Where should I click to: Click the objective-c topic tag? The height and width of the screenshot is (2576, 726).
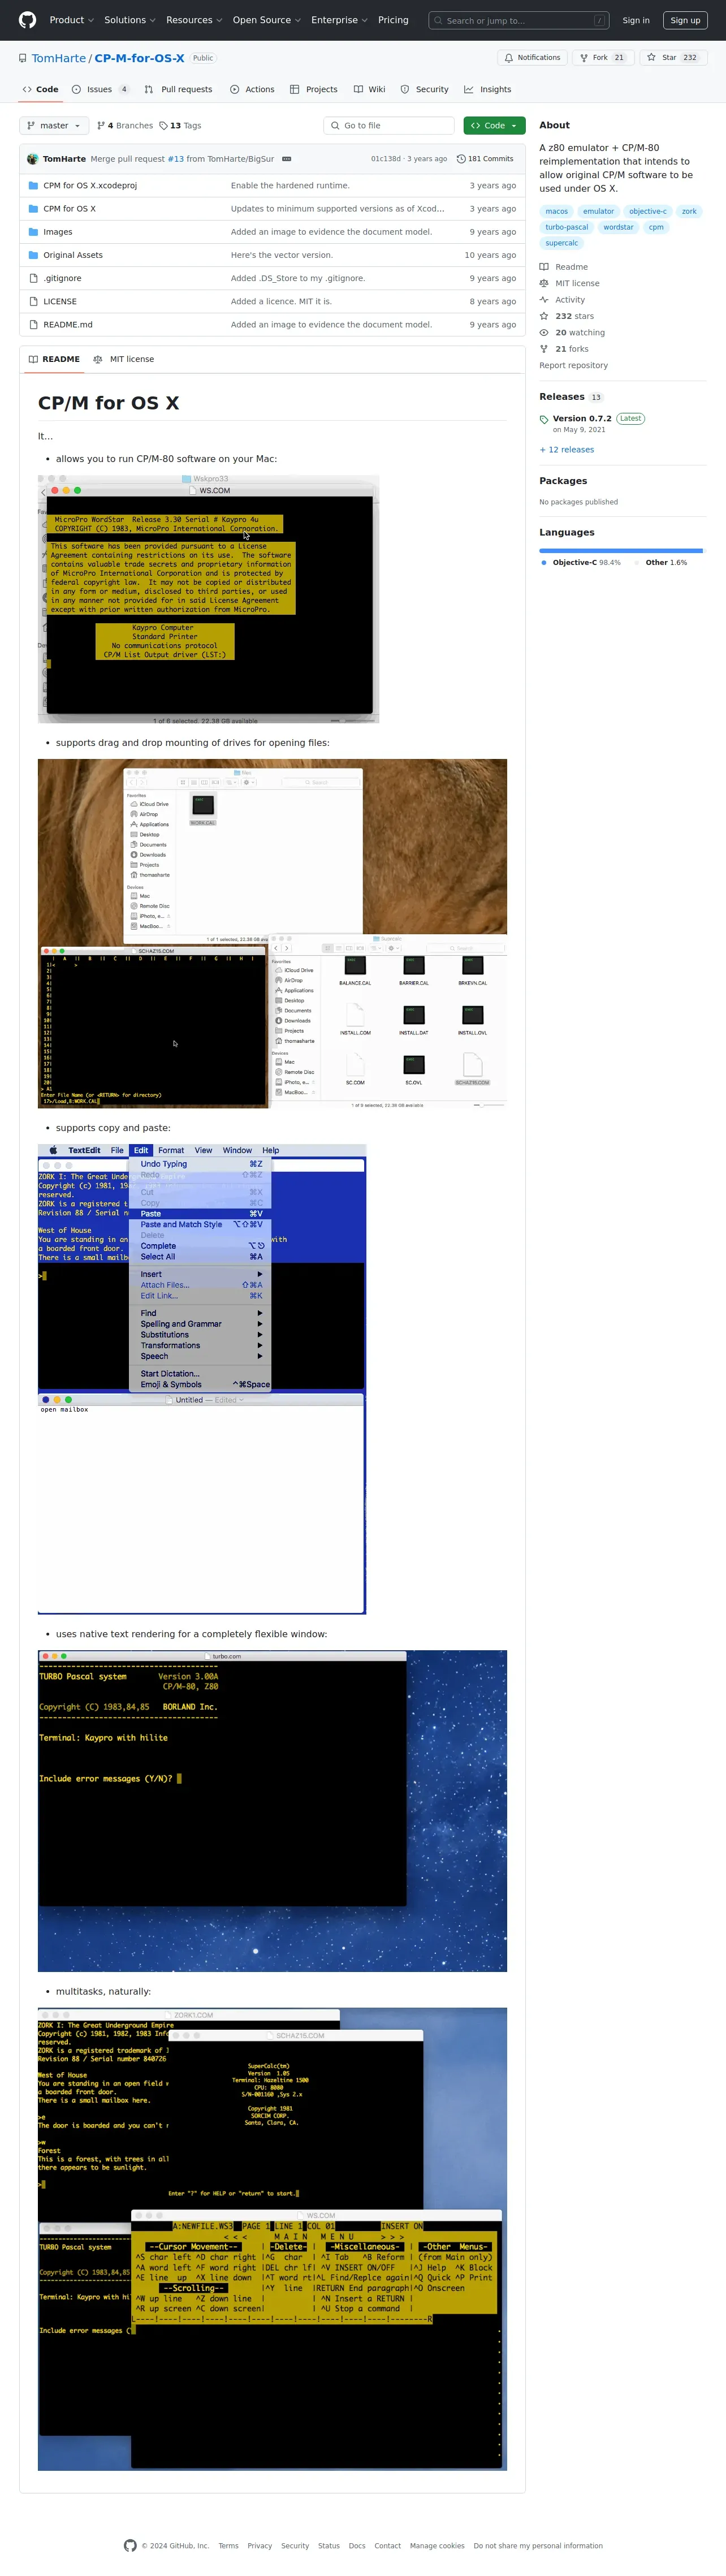(x=647, y=211)
